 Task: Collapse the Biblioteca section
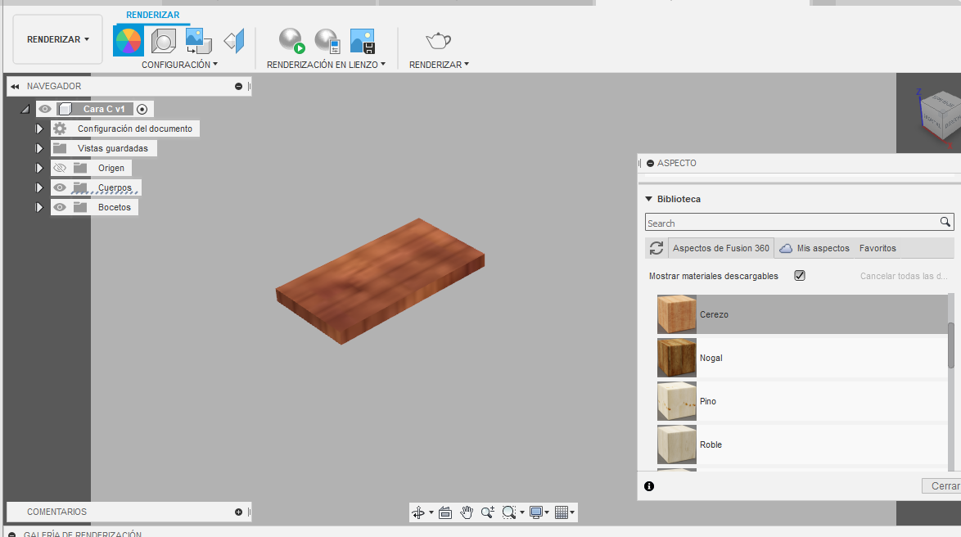click(x=648, y=199)
